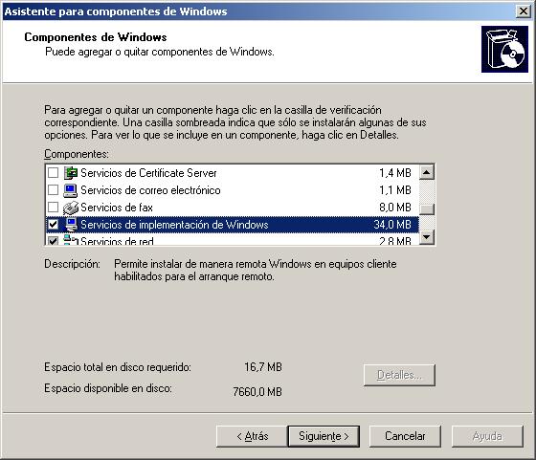The height and width of the screenshot is (460, 536).
Task: Check Servicios de correo electrónico checkbox
Action: point(53,190)
